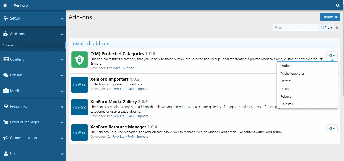The width and height of the screenshot is (344, 161).
Task: Open Support link for XenForo Importers
Action: click(142, 89)
